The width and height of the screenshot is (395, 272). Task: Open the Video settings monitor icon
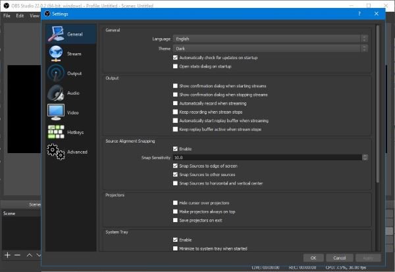(56, 113)
